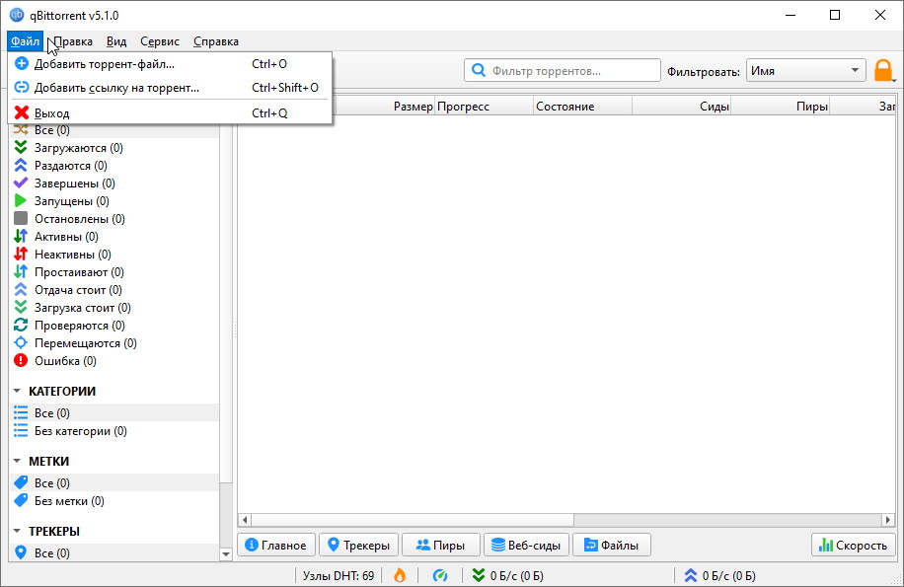904x587 pixels.
Task: Select the Неактивны (0) filter label
Action: coord(73,255)
